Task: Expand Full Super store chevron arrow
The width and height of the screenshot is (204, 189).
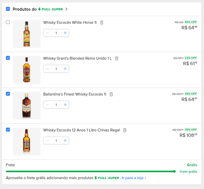Action: pos(66,9)
